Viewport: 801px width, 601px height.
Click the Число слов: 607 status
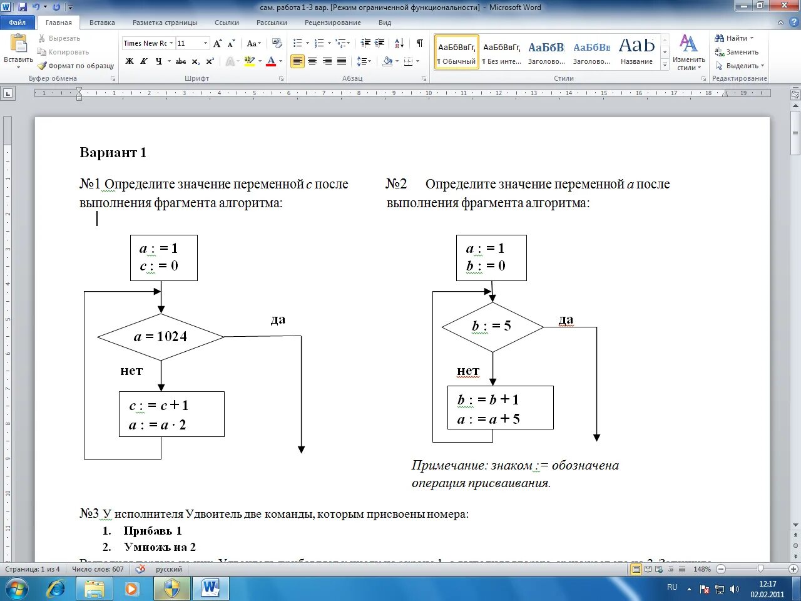98,569
